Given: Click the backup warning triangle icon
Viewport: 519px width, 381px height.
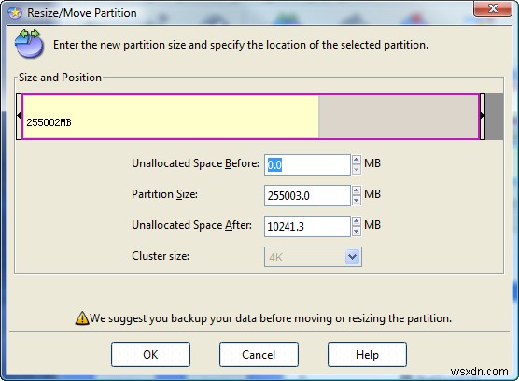Looking at the screenshot, I should 82,318.
